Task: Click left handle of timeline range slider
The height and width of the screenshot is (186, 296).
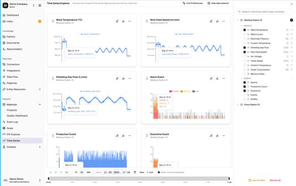Action: pos(48,178)
